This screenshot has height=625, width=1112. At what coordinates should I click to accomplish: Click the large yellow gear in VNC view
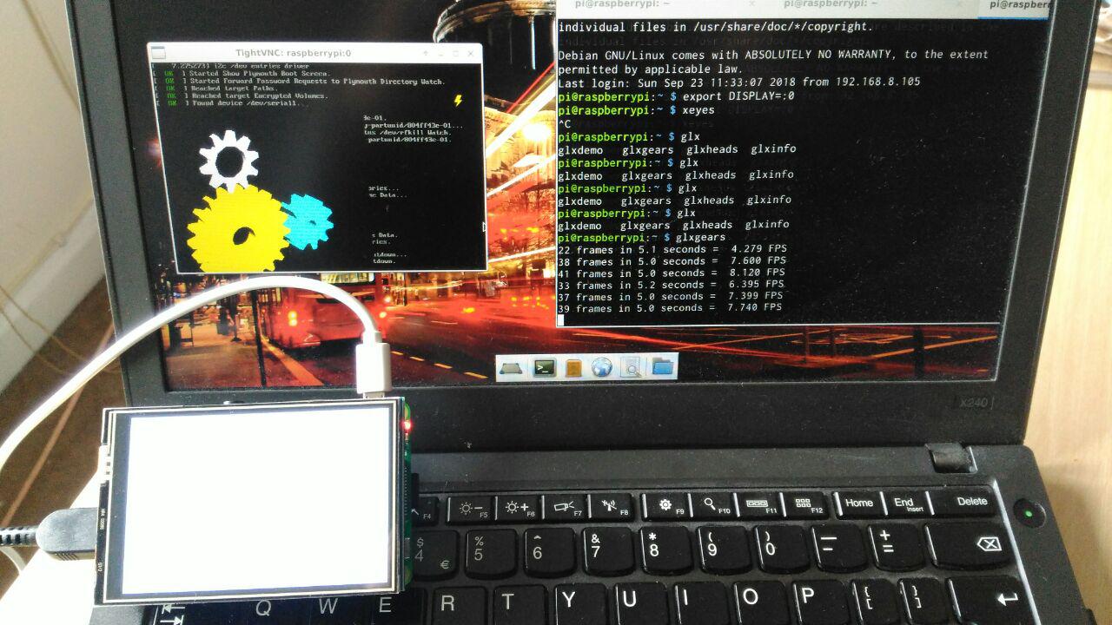point(236,230)
